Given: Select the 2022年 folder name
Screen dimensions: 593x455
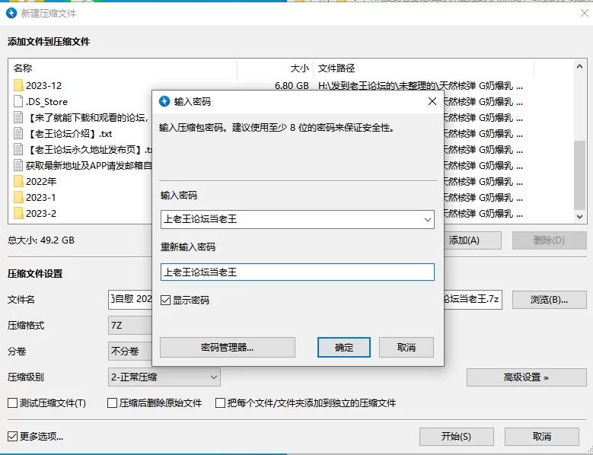Looking at the screenshot, I should [x=41, y=181].
